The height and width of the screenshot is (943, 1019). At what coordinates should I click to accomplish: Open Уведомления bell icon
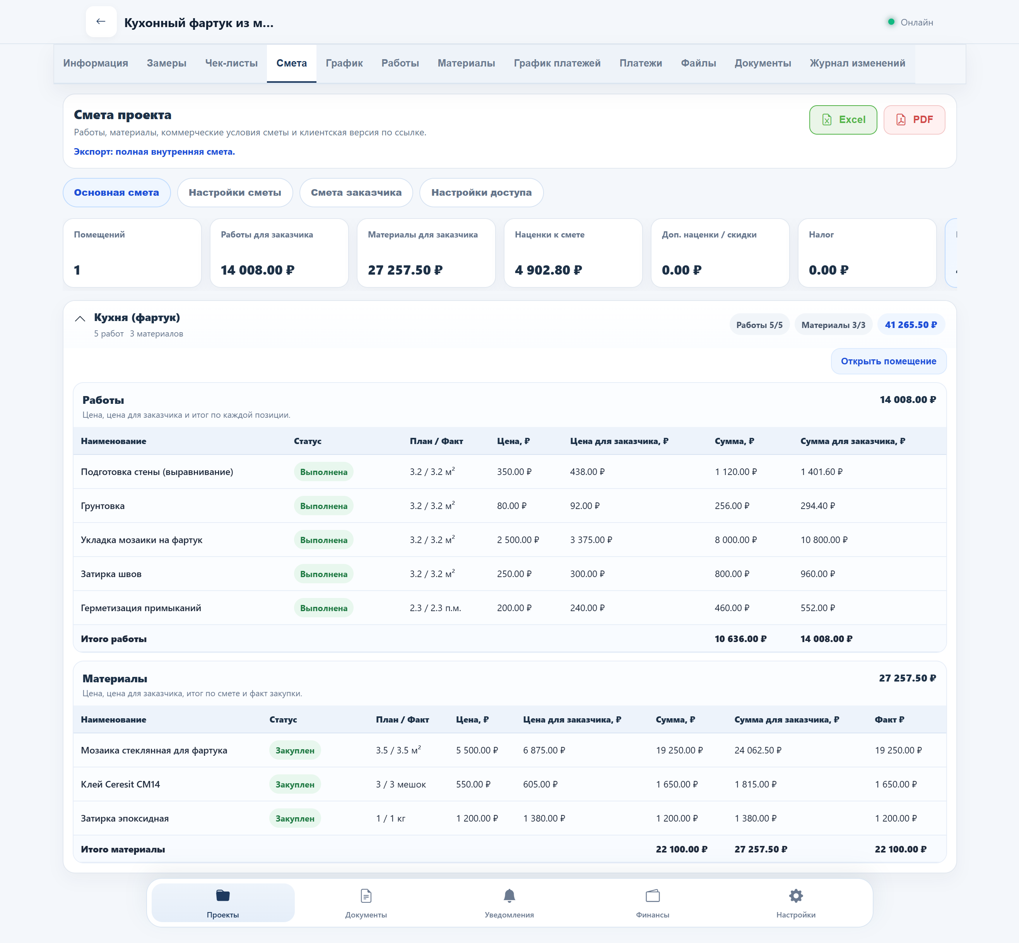coord(509,895)
